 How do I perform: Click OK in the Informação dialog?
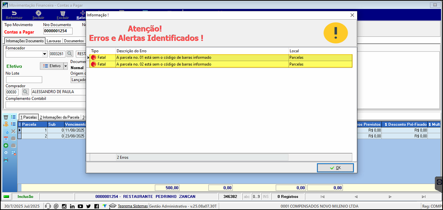[x=335, y=168]
